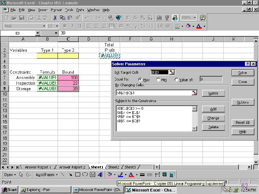The width and height of the screenshot is (259, 194).
Task: Click the Print Preview icon
Action: [38, 18]
